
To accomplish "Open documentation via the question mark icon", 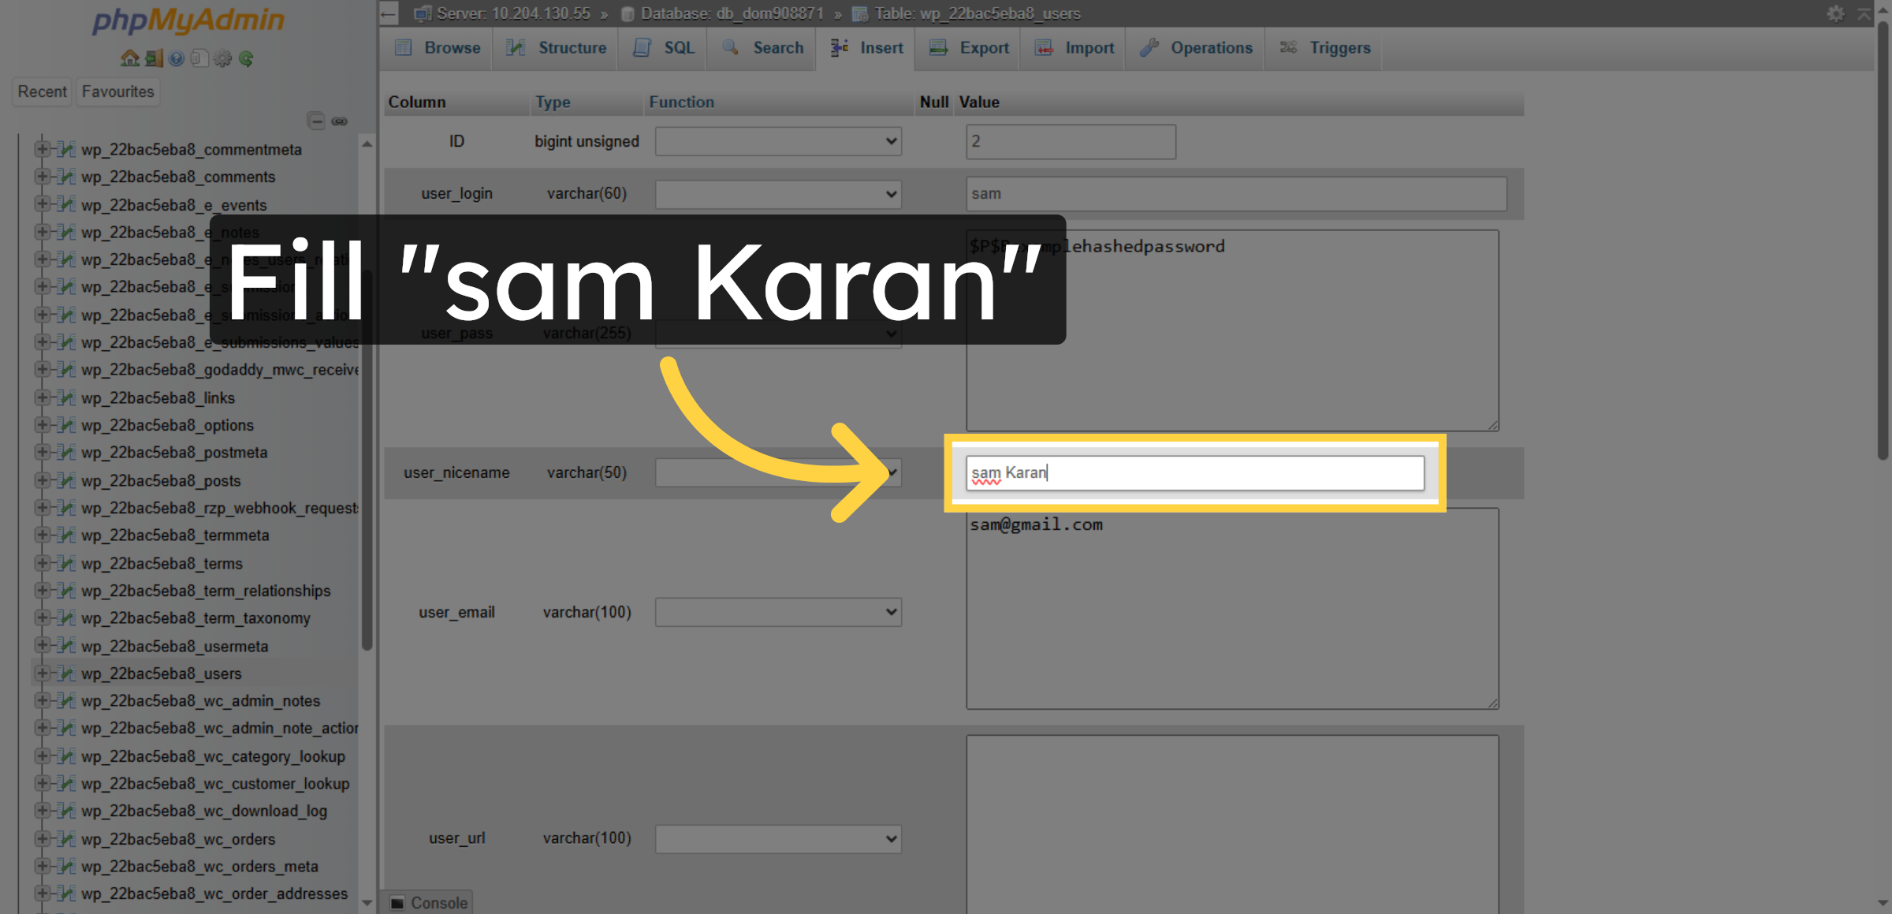I will coord(175,58).
